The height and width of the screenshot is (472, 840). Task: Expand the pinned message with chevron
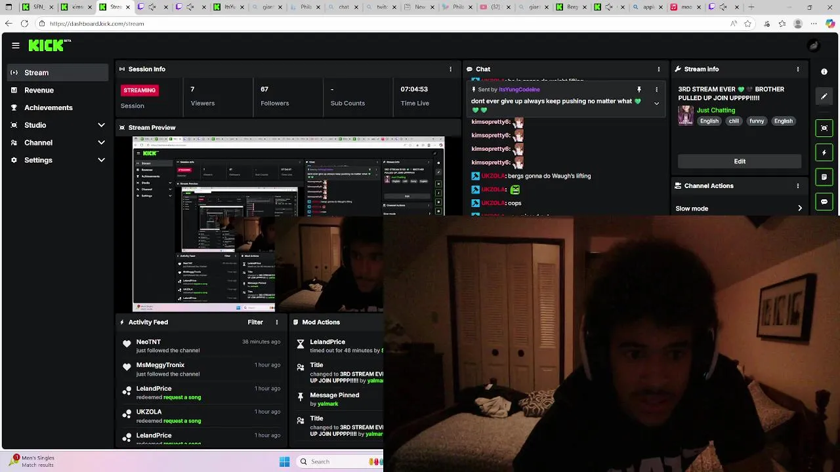(x=656, y=104)
